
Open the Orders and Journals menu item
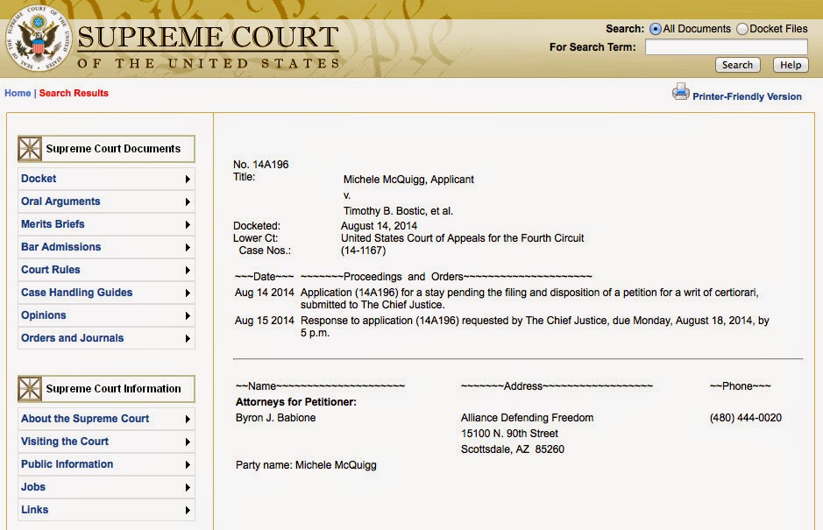(106, 338)
